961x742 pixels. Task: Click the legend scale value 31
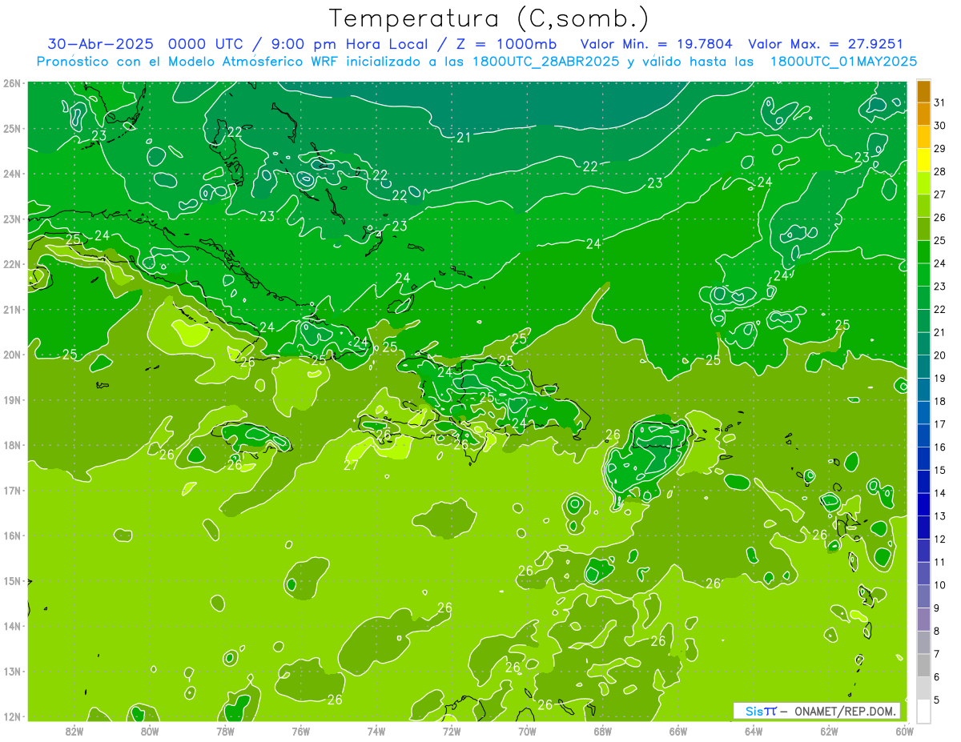pyautogui.click(x=940, y=102)
